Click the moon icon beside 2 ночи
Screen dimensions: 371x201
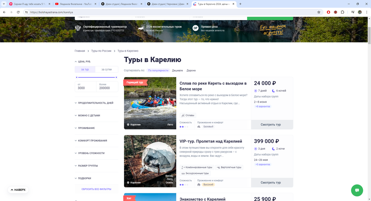point(274,149)
